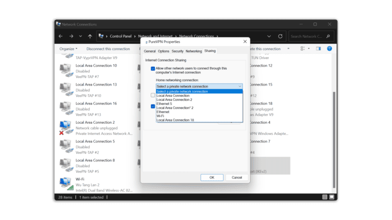Select the Local Area Connection 2 adapter icon
The image size is (392, 220).
point(65,126)
